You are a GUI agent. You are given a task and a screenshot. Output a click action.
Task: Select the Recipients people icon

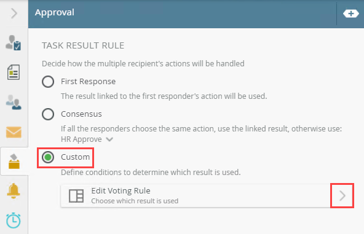[14, 103]
